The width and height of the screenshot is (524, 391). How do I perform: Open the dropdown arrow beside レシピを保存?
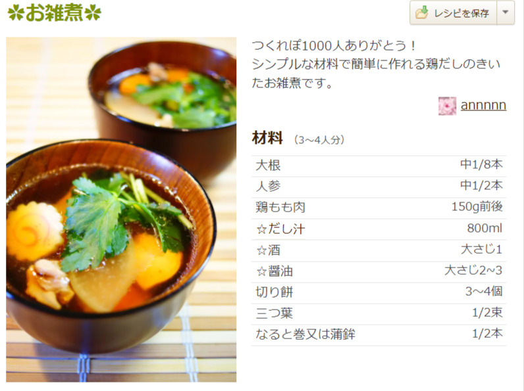point(506,12)
